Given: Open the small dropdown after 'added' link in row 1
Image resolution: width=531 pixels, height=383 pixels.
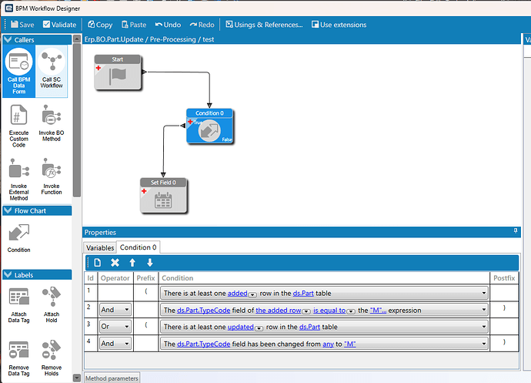Looking at the screenshot, I should (x=252, y=294).
